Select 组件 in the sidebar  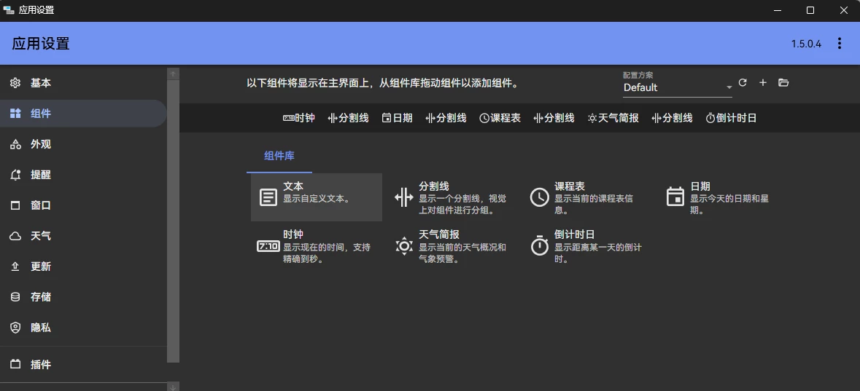83,114
